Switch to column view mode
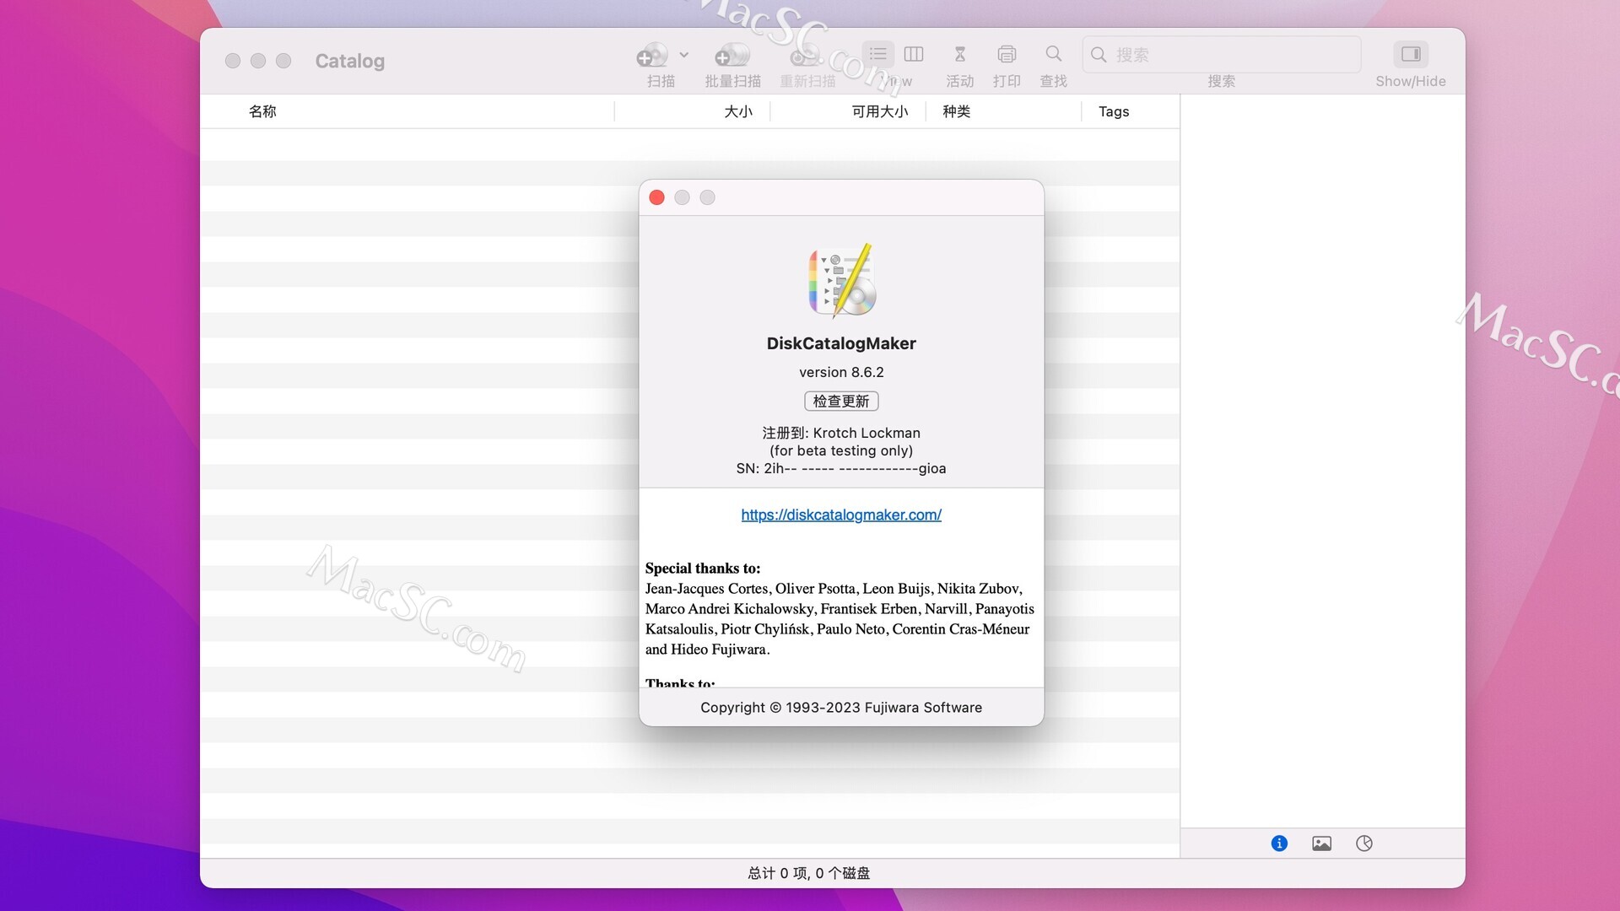The height and width of the screenshot is (911, 1620). pyautogui.click(x=914, y=54)
